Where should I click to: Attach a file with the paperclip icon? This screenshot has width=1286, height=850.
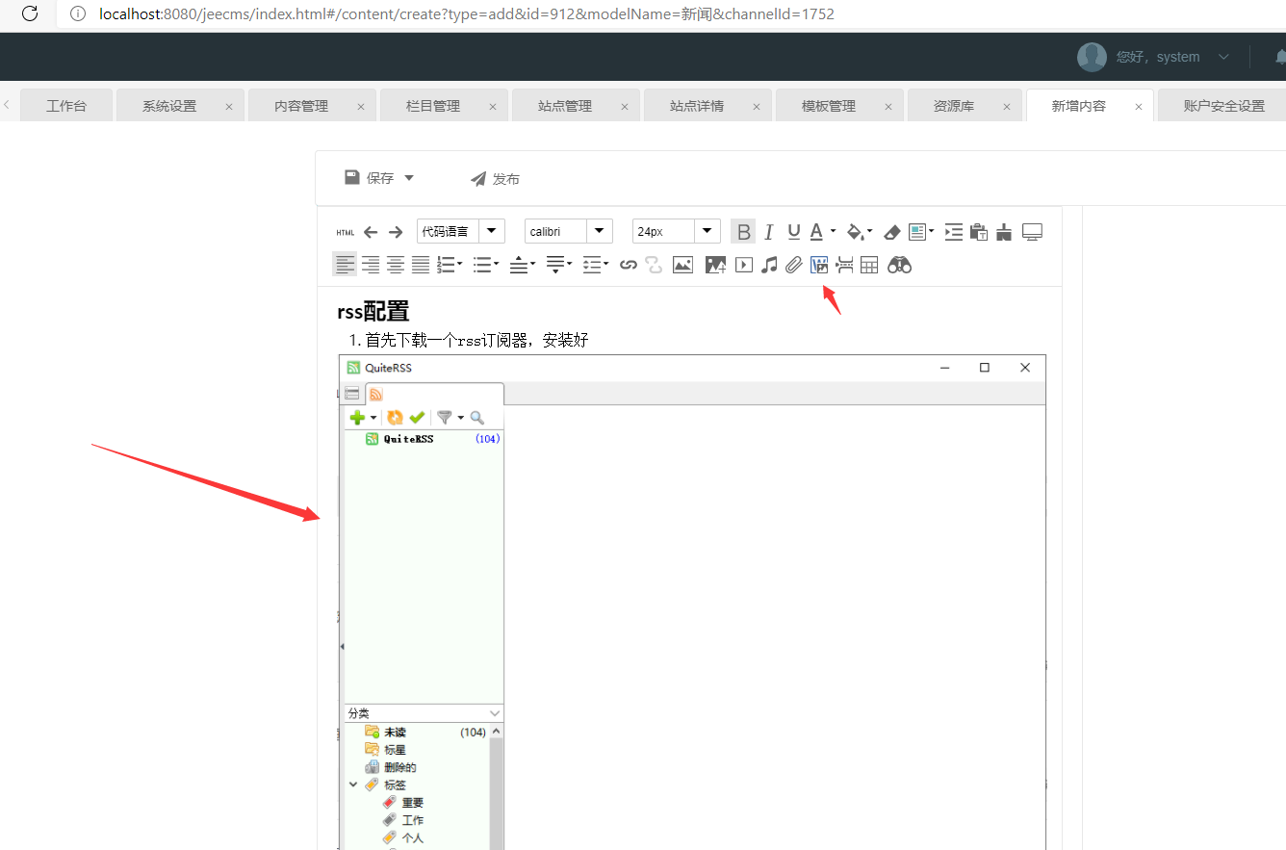pos(793,265)
